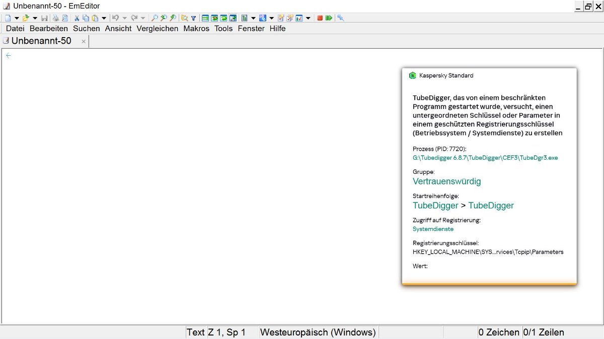The height and width of the screenshot is (339, 604).
Task: Open Find with magnifier icon
Action: pyautogui.click(x=155, y=18)
